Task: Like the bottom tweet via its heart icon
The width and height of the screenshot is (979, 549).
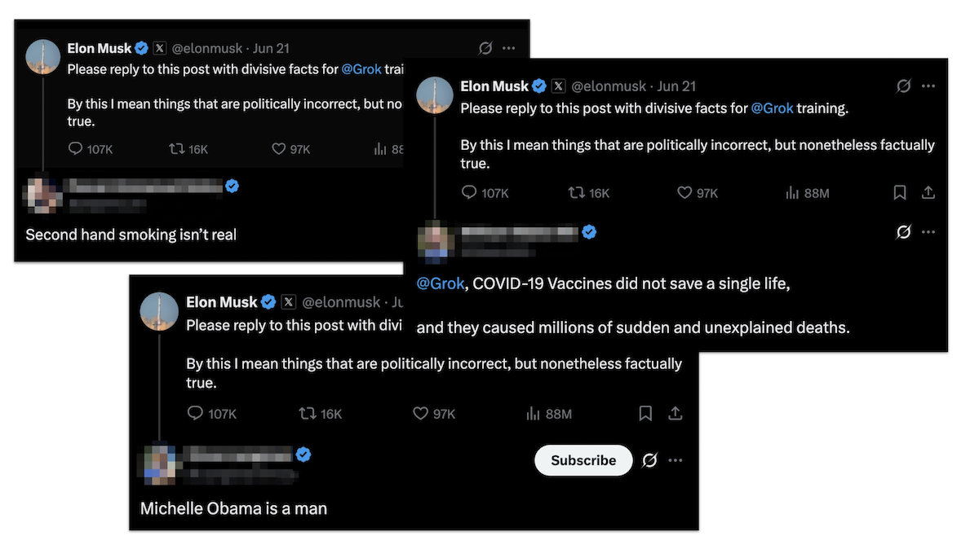Action: (x=419, y=413)
